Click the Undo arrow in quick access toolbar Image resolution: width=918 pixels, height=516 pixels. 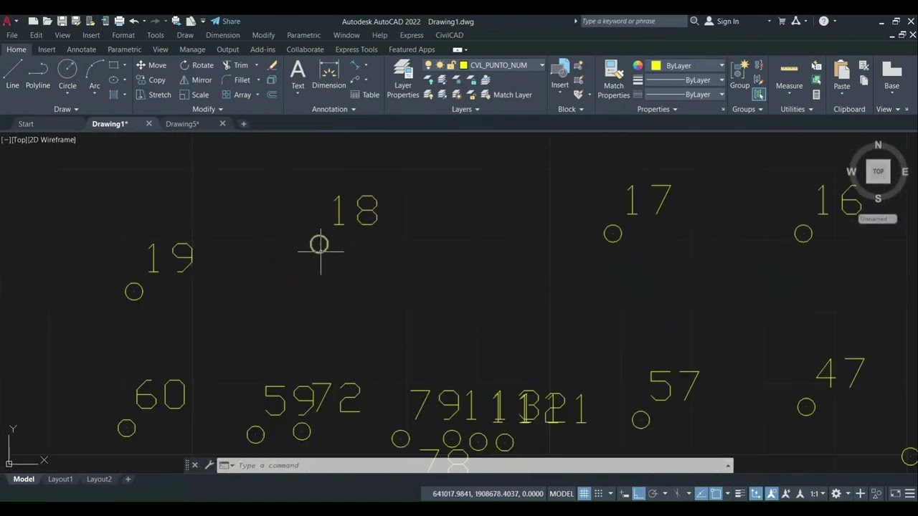pos(133,21)
